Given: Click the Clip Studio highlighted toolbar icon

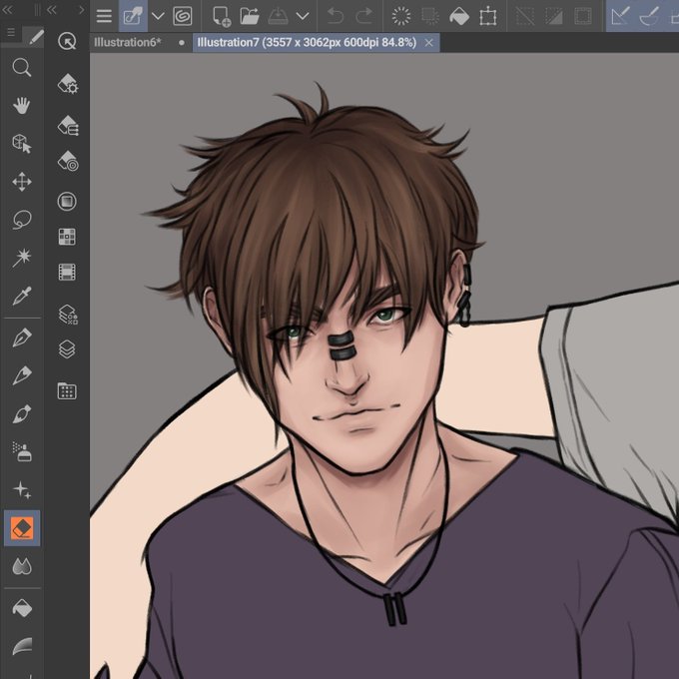Looking at the screenshot, I should point(133,16).
